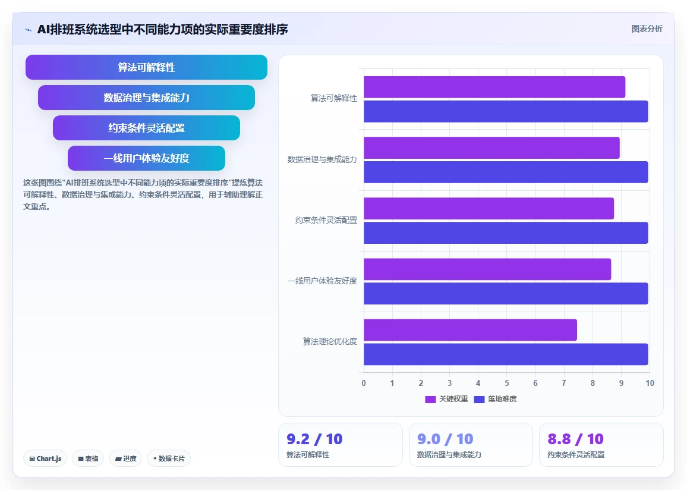Viewport: 687px width, 490px height.
Task: Click the small icon before the title
Action: click(29, 30)
